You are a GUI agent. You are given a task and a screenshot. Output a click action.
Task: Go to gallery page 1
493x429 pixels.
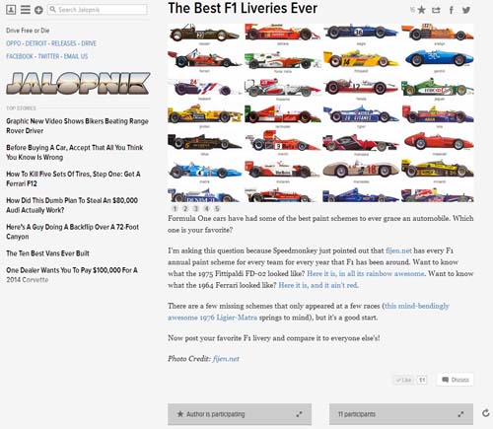(175, 208)
